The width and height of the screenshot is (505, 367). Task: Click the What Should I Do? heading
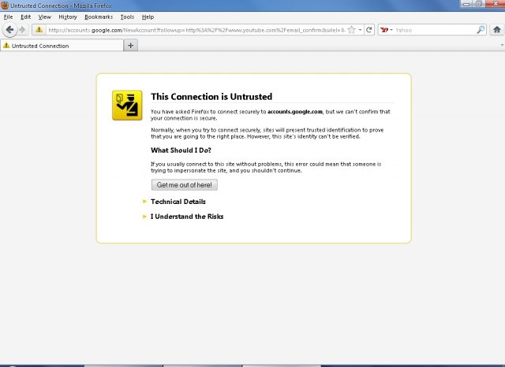[x=181, y=150]
